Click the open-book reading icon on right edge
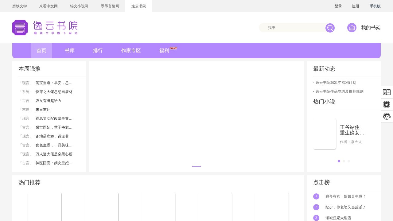Viewport: 393px width, 221px height. click(x=387, y=92)
